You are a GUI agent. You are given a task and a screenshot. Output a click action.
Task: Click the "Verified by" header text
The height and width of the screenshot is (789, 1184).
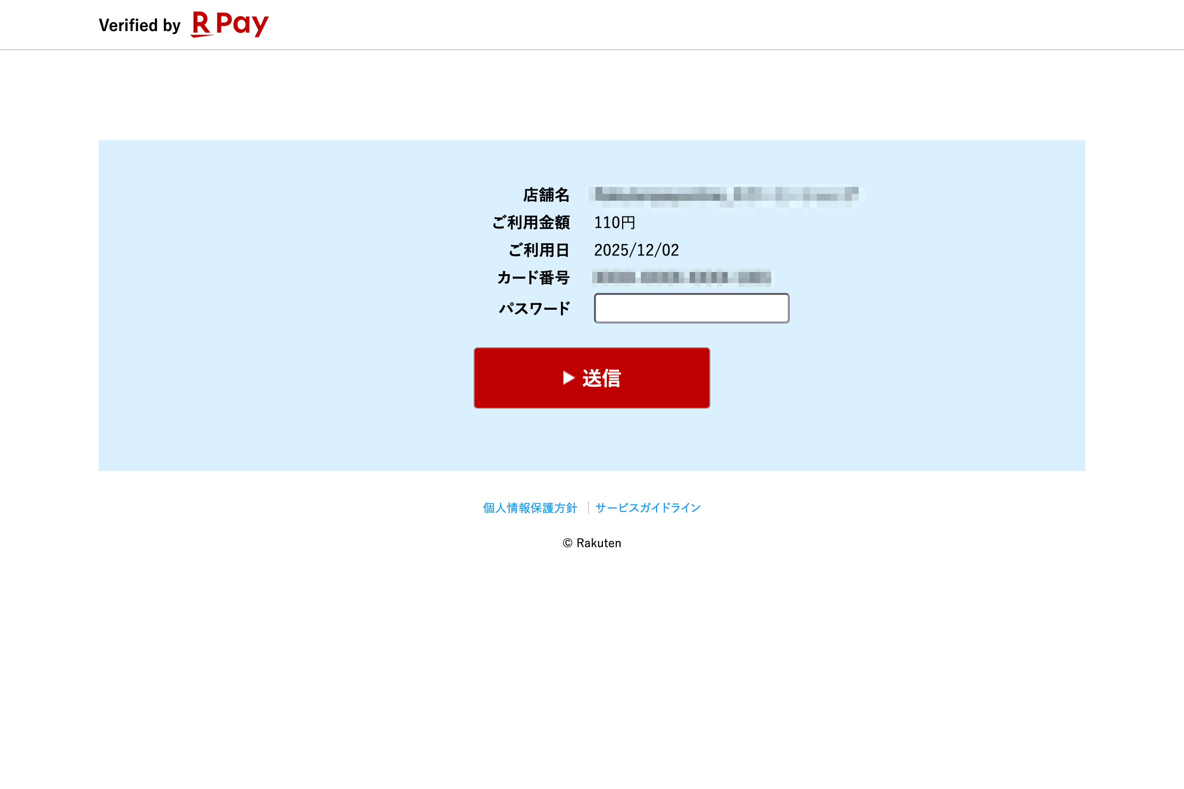(x=140, y=25)
